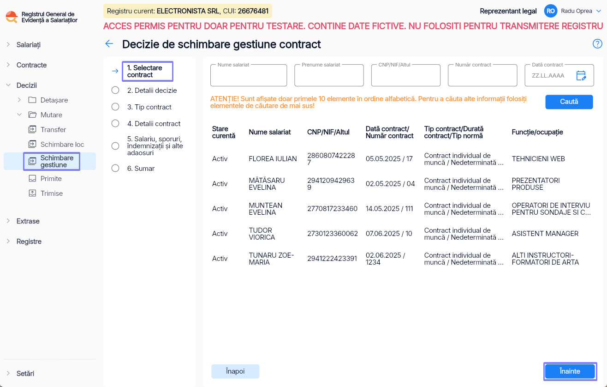
Task: Expand the Detașare subfolder chevron
Action: coord(19,100)
